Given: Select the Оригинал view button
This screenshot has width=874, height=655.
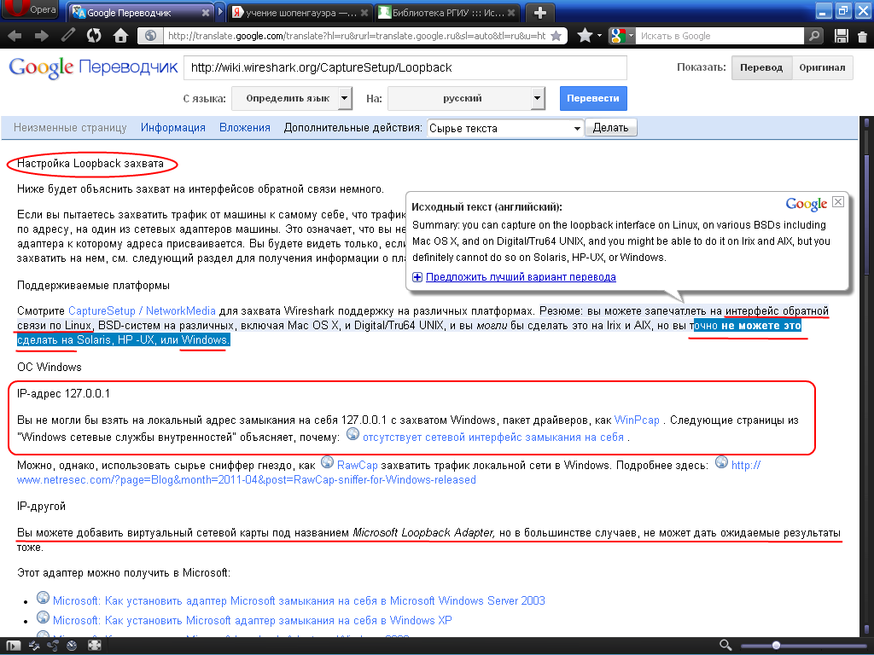Looking at the screenshot, I should [822, 67].
